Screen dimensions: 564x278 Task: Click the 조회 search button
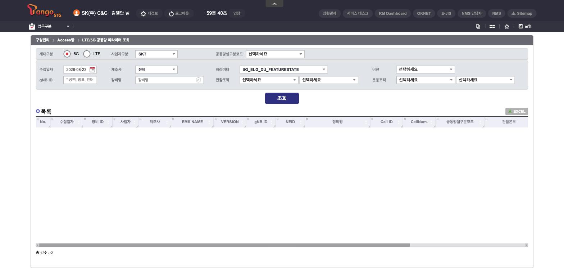[282, 98]
